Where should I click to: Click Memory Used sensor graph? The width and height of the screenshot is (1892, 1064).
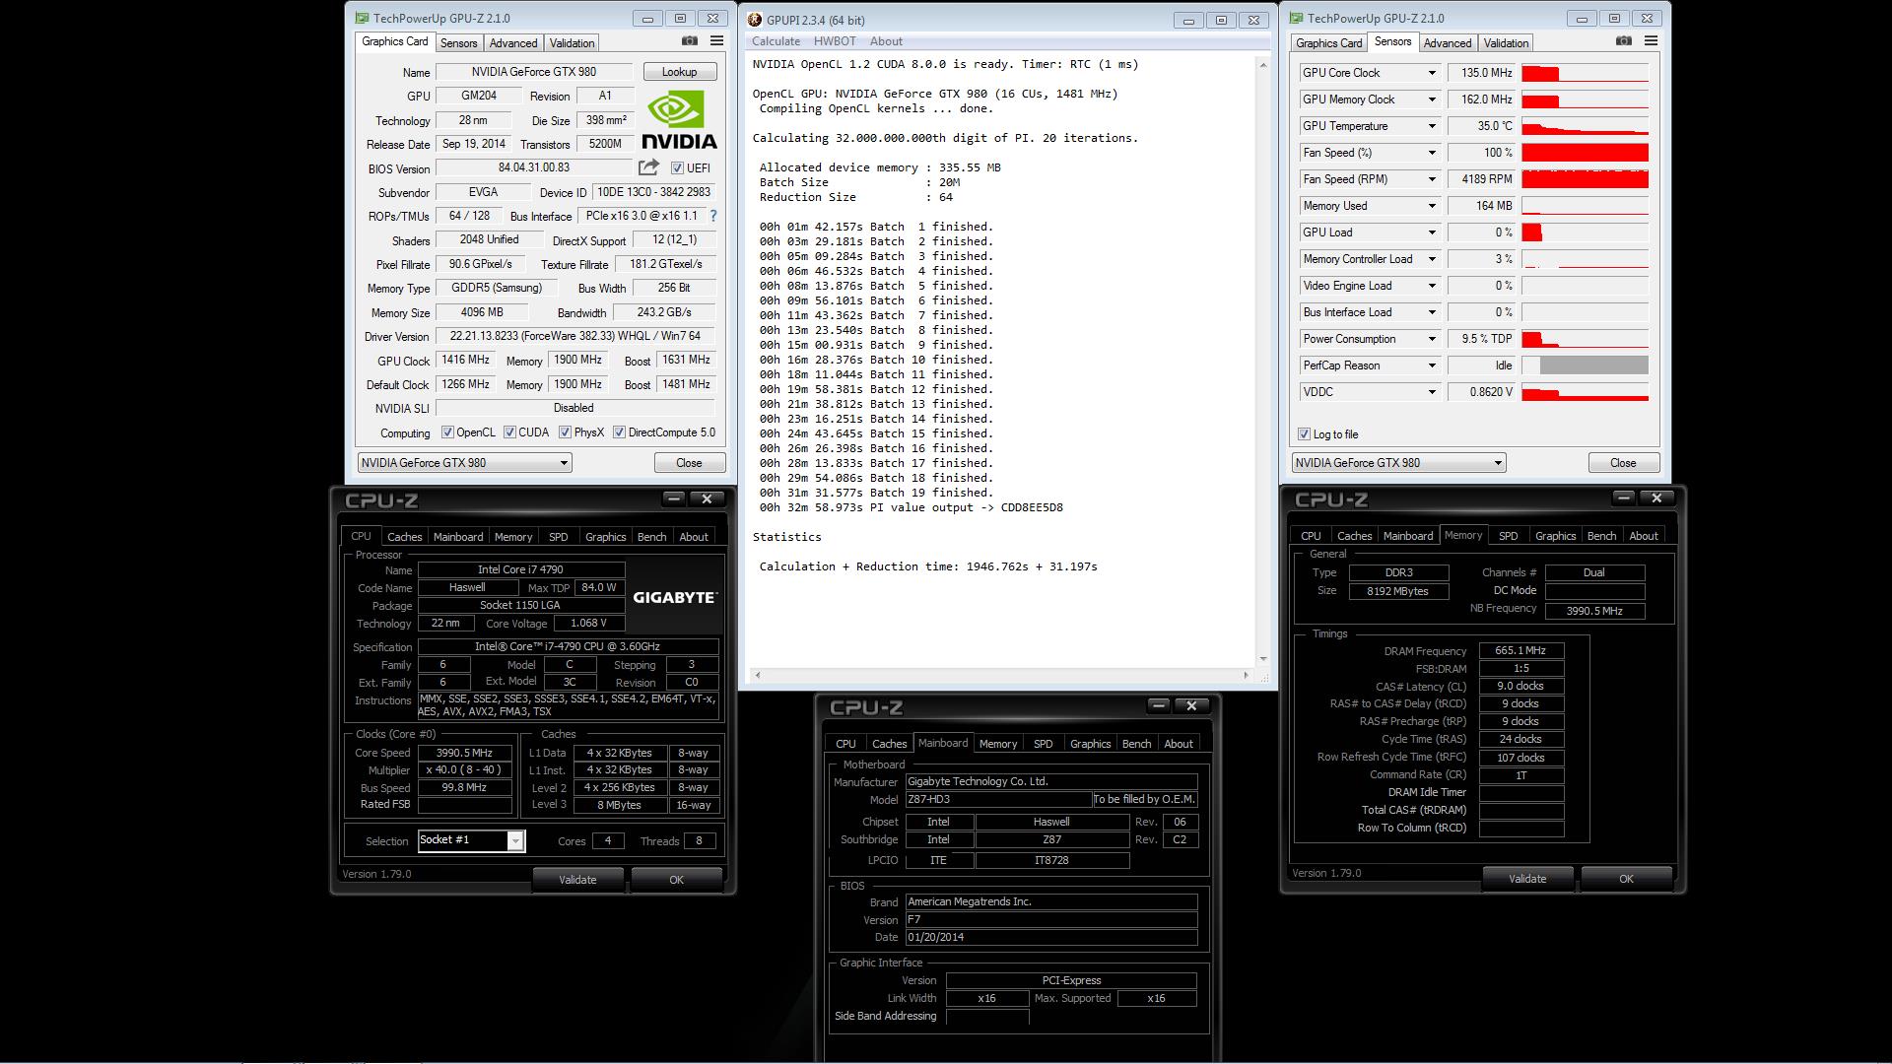(1585, 206)
